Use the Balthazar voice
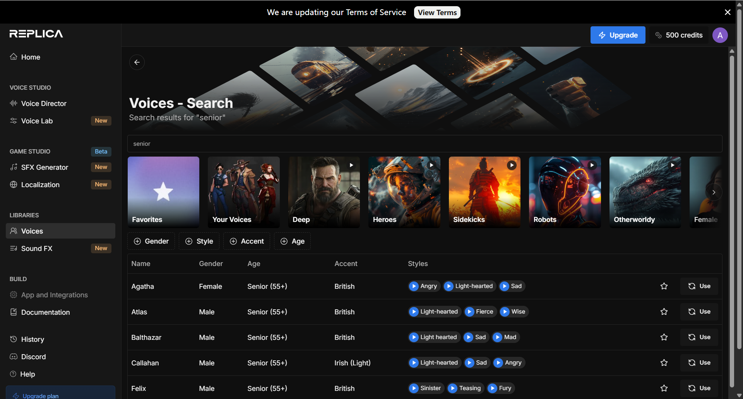Viewport: 743px width, 399px height. click(699, 337)
